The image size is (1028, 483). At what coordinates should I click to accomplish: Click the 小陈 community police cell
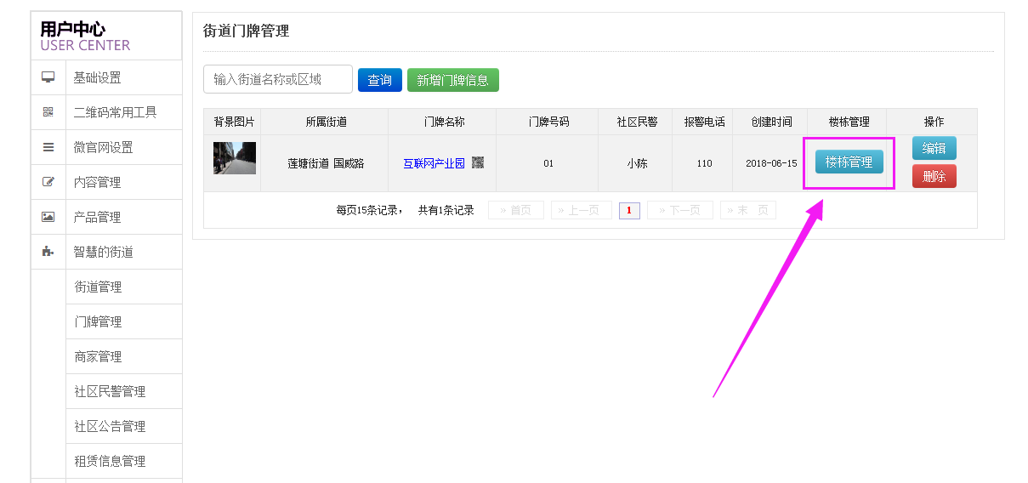(637, 163)
